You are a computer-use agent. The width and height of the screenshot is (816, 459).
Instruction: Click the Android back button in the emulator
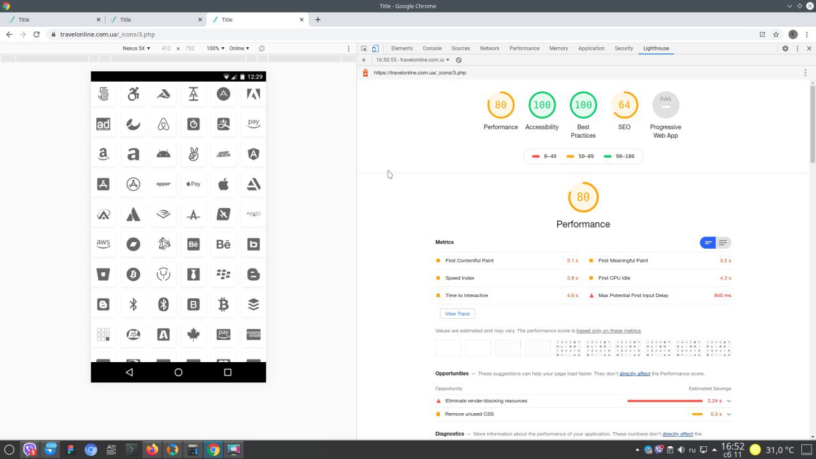(x=129, y=372)
